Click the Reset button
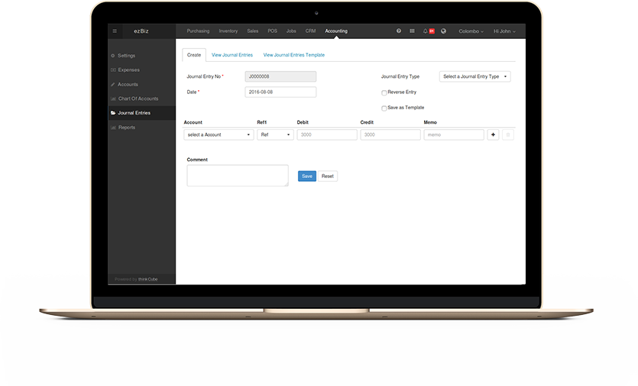The height and width of the screenshot is (386, 638). (x=328, y=177)
